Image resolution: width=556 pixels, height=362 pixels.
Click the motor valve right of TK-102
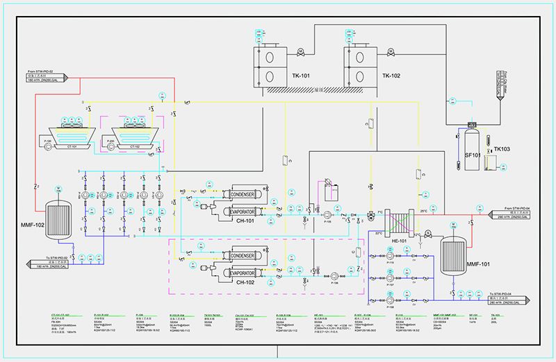(390, 51)
